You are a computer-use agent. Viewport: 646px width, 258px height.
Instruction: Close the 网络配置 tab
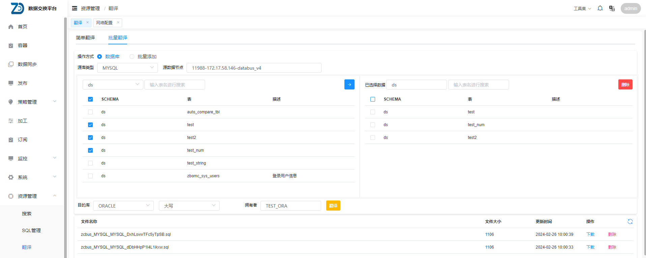(x=118, y=23)
